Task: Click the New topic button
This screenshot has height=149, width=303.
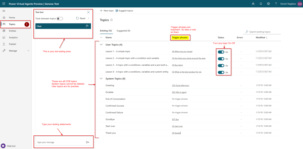Action: click(x=107, y=11)
